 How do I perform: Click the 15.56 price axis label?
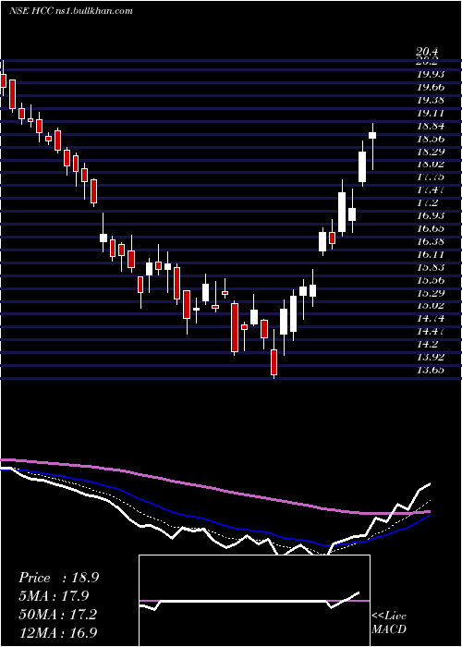[431, 280]
